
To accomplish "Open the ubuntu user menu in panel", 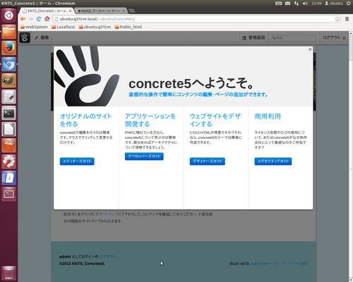I will [x=334, y=4].
